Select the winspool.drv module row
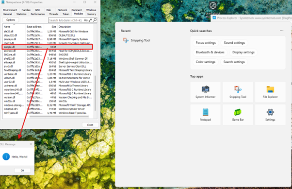 (x=48, y=109)
